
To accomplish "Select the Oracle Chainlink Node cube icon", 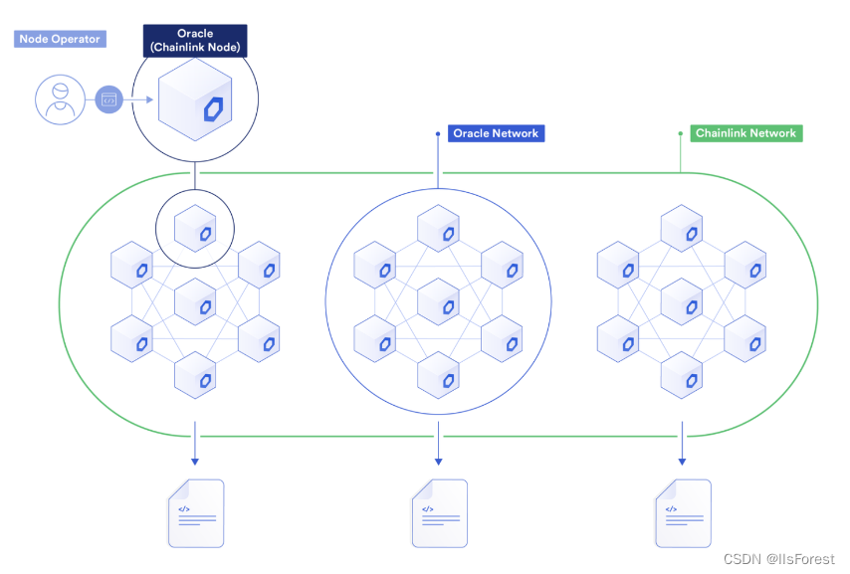I will pyautogui.click(x=195, y=101).
